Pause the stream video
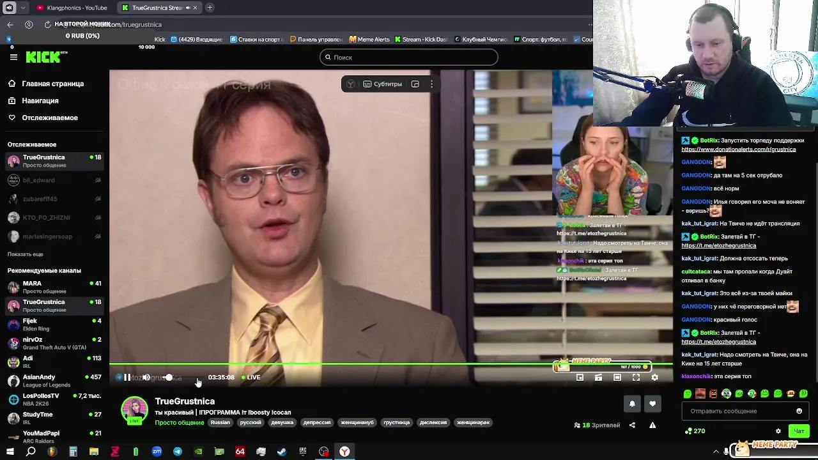Screen dimensions: 818x460 [x=127, y=378]
